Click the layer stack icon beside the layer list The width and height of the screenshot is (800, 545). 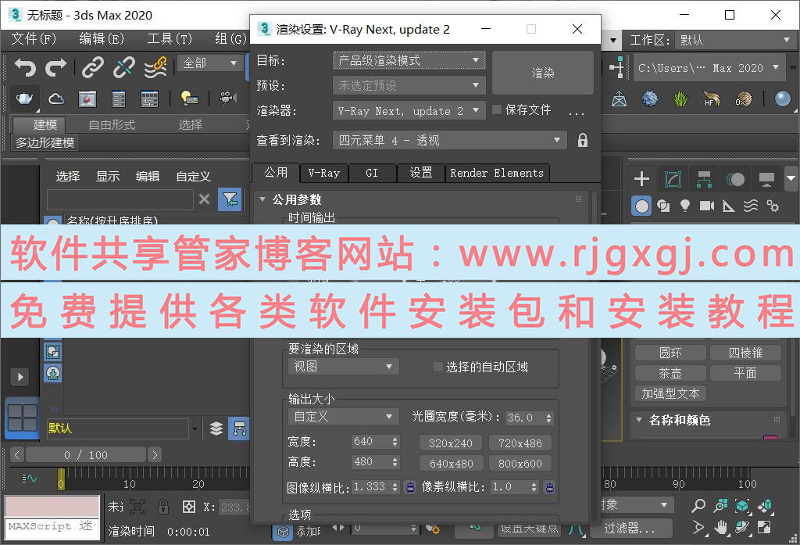coord(216,428)
